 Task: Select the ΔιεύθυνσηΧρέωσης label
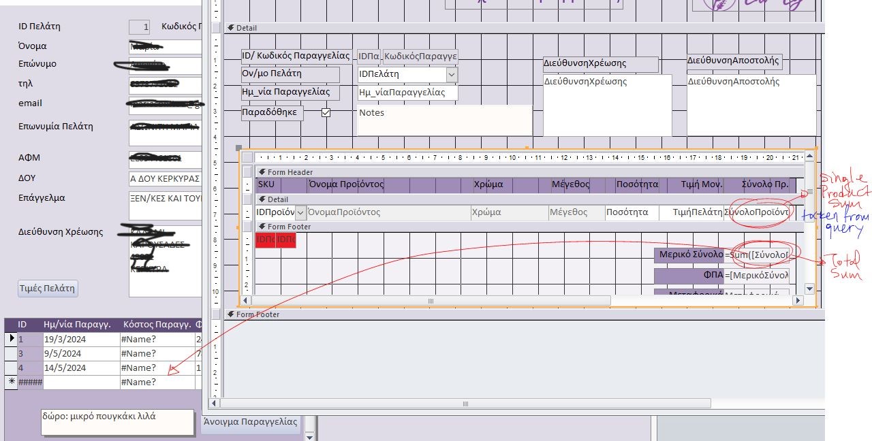point(601,64)
